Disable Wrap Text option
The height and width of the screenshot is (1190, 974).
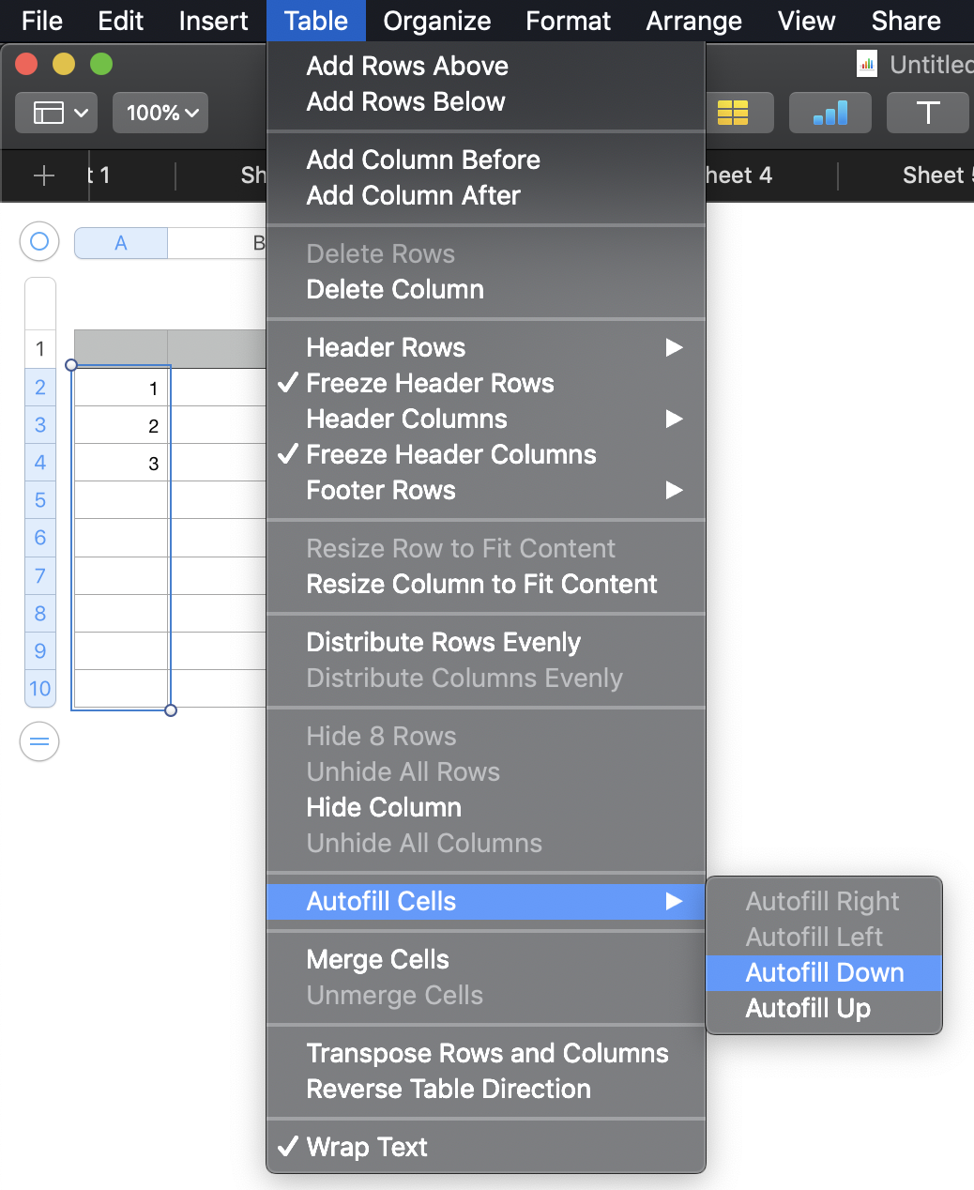point(367,1147)
